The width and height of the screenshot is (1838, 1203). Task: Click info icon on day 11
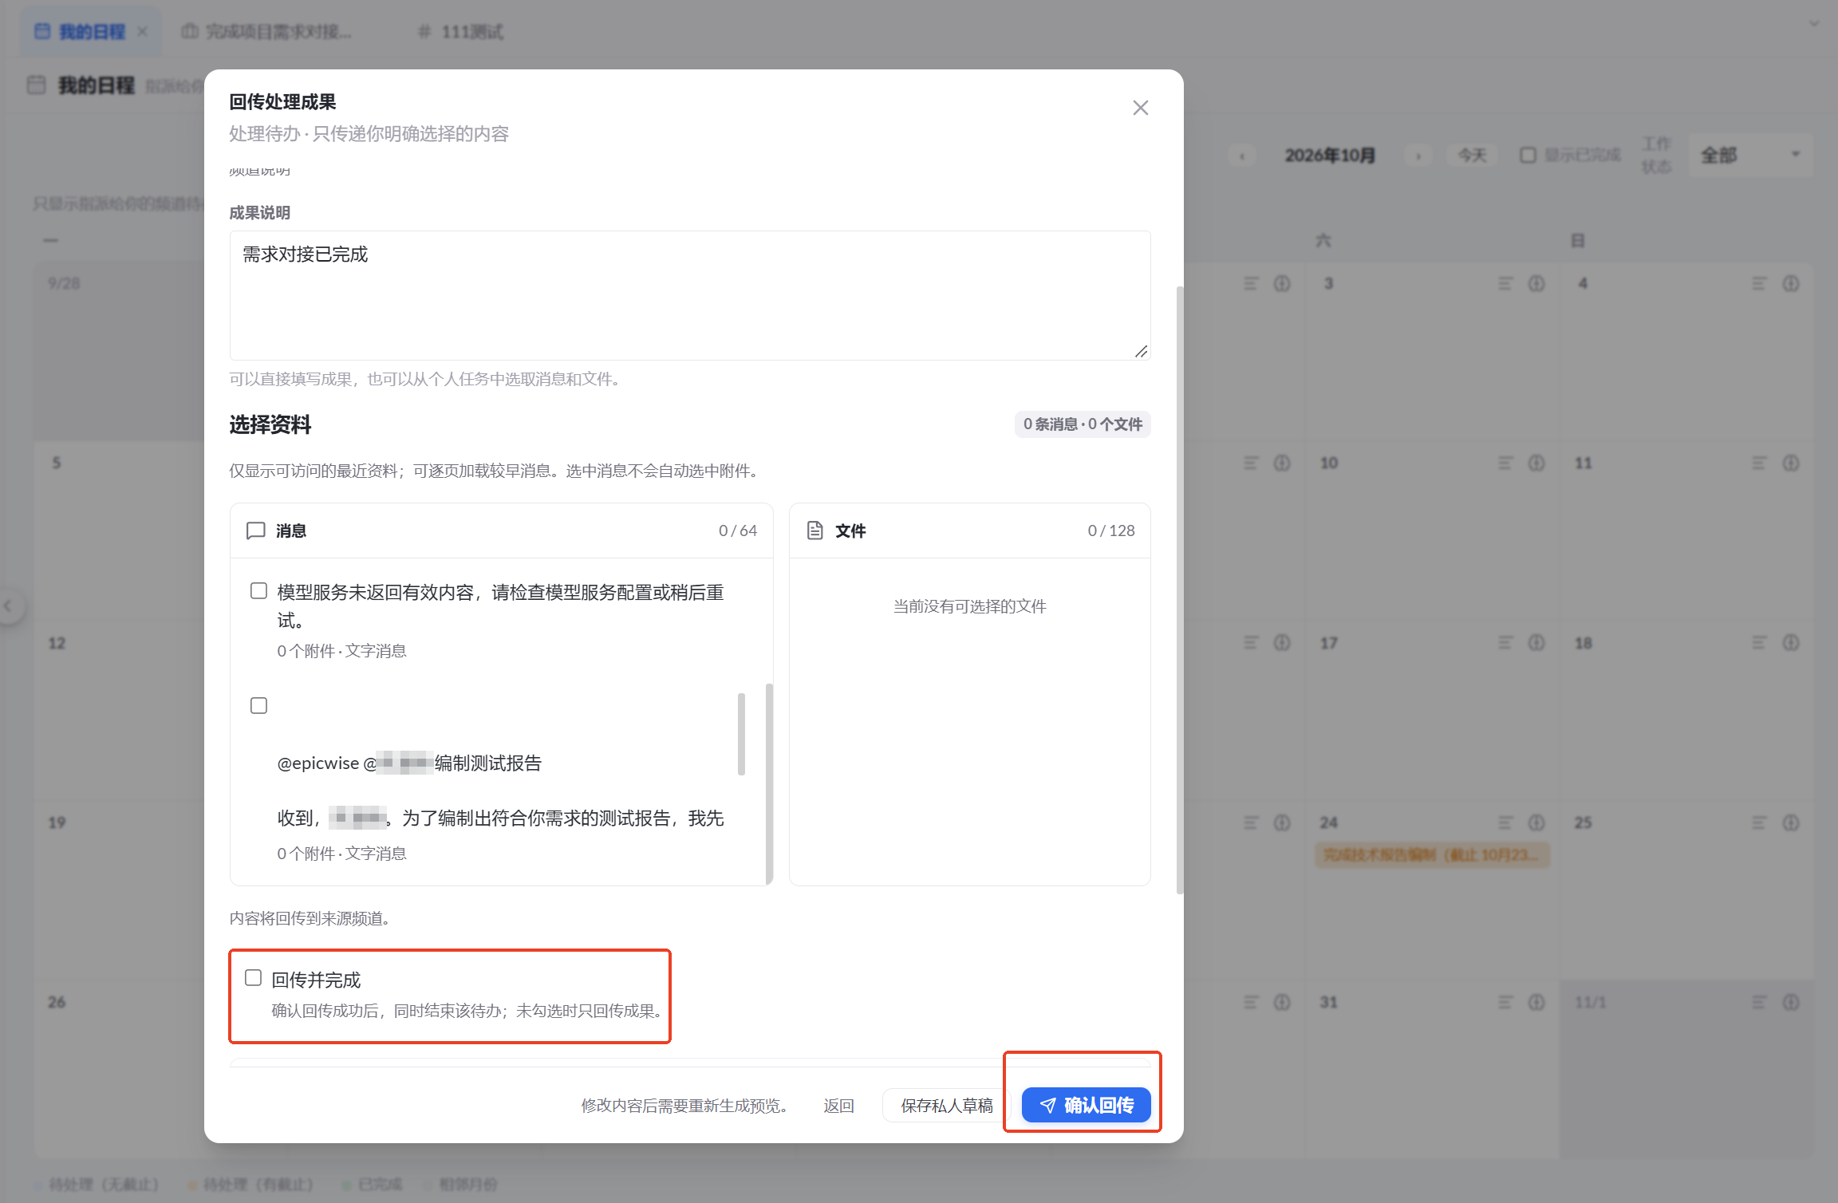tap(1791, 463)
